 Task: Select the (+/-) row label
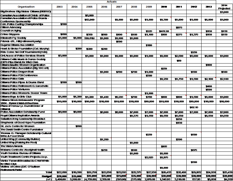[x=49, y=179]
